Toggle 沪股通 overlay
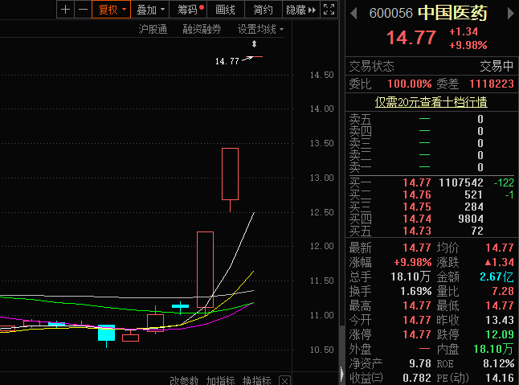The width and height of the screenshot is (519, 385). click(153, 29)
